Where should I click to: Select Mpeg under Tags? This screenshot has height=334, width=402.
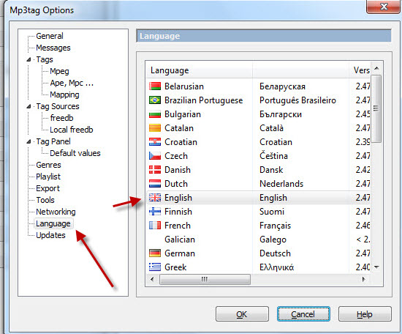tap(59, 71)
